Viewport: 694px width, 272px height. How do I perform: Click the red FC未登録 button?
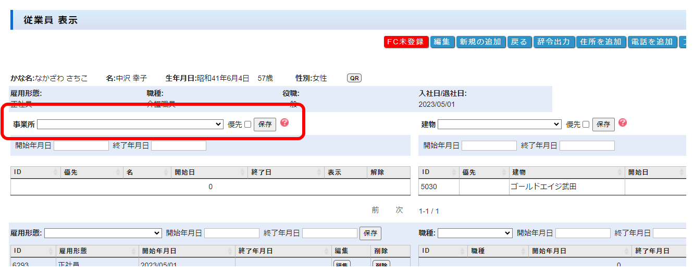[406, 42]
